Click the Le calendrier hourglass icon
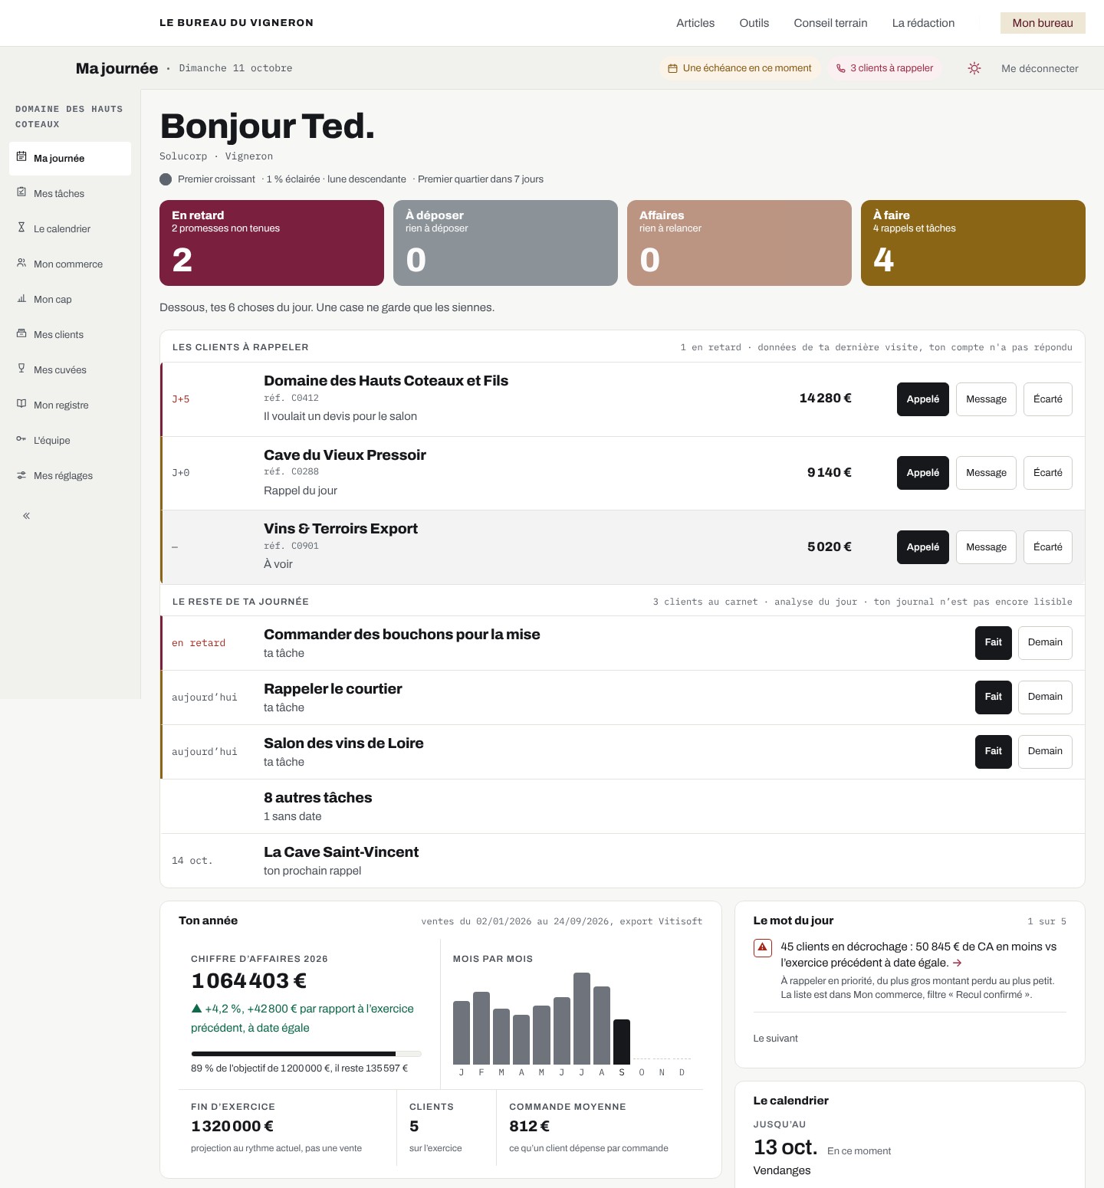This screenshot has height=1188, width=1104. pyautogui.click(x=21, y=227)
